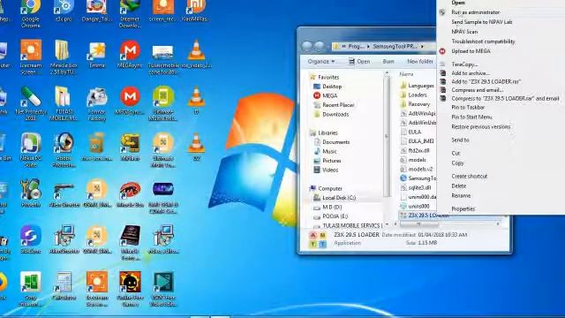Open Downloads in navigation pane
The height and width of the screenshot is (318, 565).
331,114
